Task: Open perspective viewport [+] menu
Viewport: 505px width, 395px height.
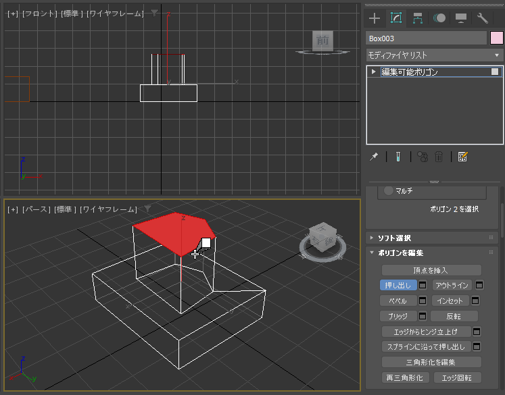Action: tap(13, 210)
